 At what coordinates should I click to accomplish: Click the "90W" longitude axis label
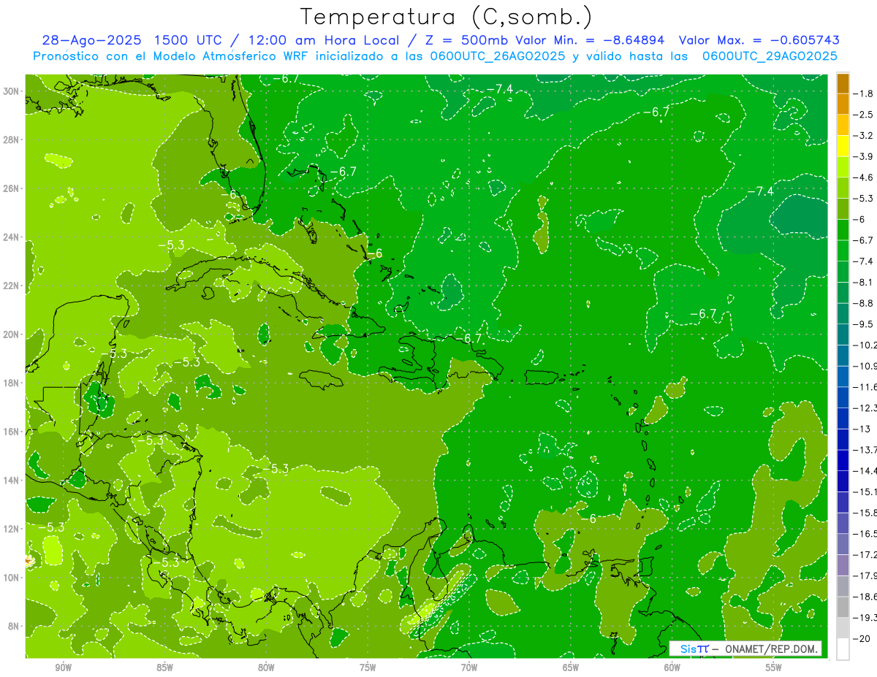tap(64, 668)
